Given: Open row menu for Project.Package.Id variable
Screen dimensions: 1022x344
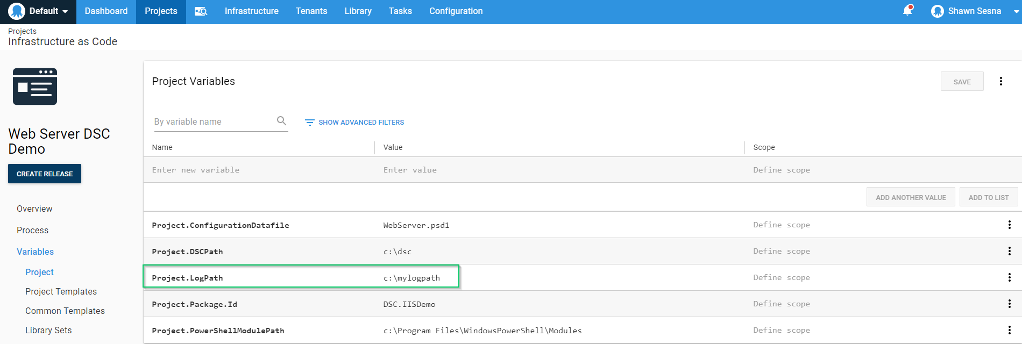Looking at the screenshot, I should click(1009, 304).
